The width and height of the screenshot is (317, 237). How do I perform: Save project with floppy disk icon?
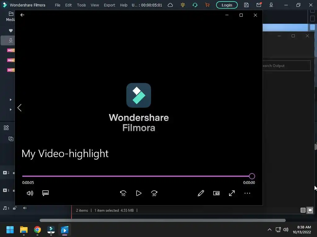click(x=246, y=5)
